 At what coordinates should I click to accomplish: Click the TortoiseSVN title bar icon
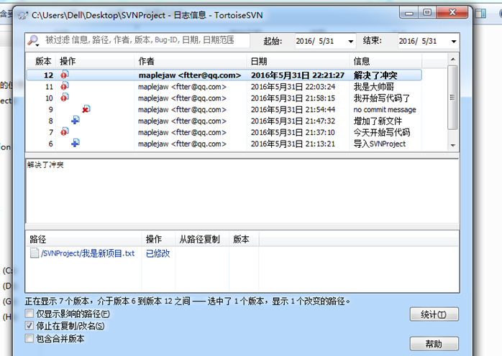[x=23, y=15]
